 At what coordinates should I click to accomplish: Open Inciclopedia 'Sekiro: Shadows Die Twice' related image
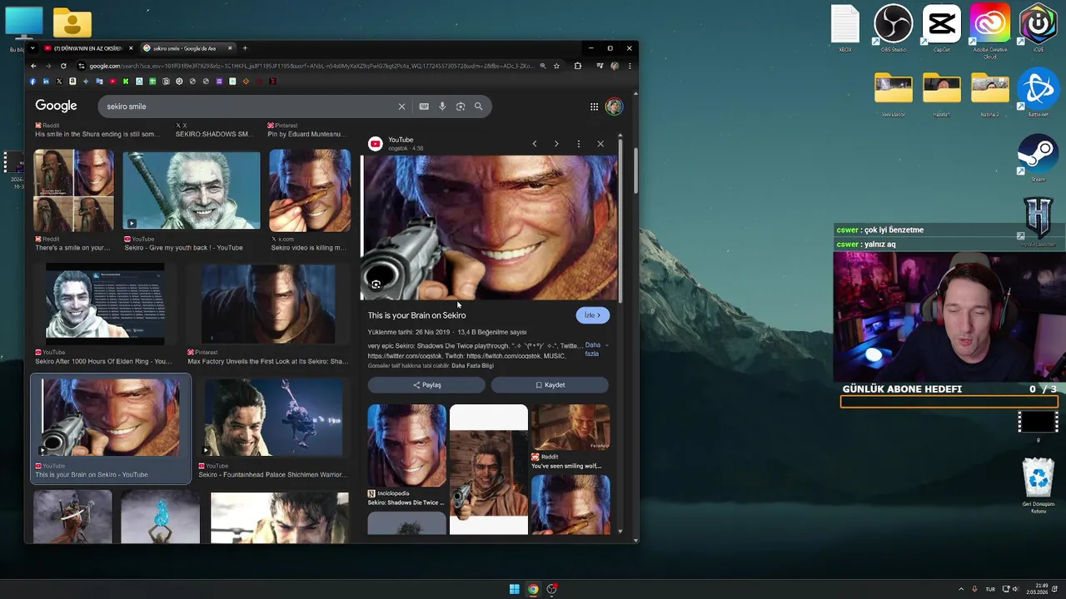[406, 455]
